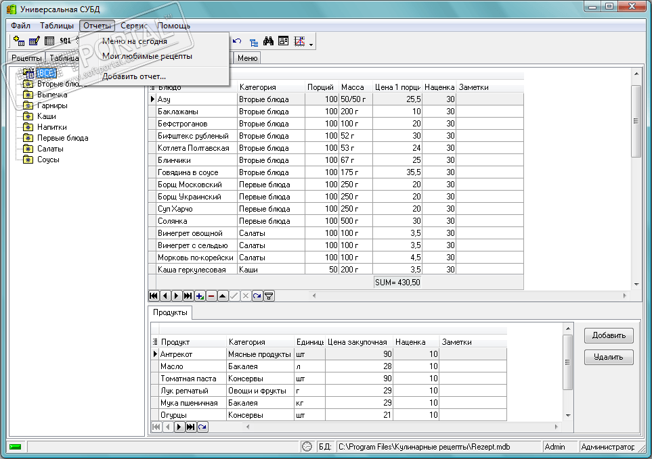This screenshot has width=652, height=459.
Task: Click the new table icon in toolbar
Action: 19,41
